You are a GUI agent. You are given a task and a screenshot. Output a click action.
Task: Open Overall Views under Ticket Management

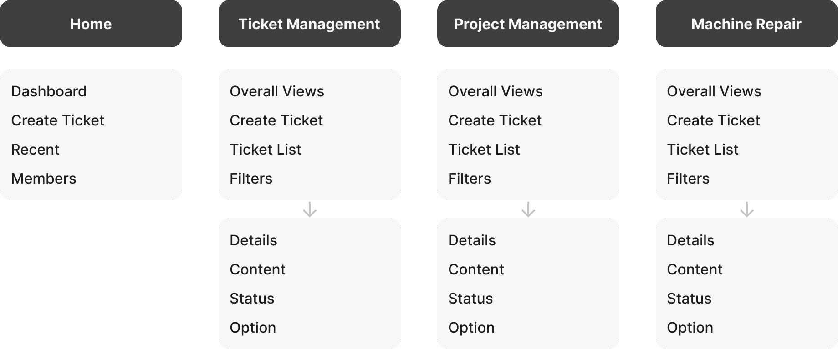click(x=277, y=91)
